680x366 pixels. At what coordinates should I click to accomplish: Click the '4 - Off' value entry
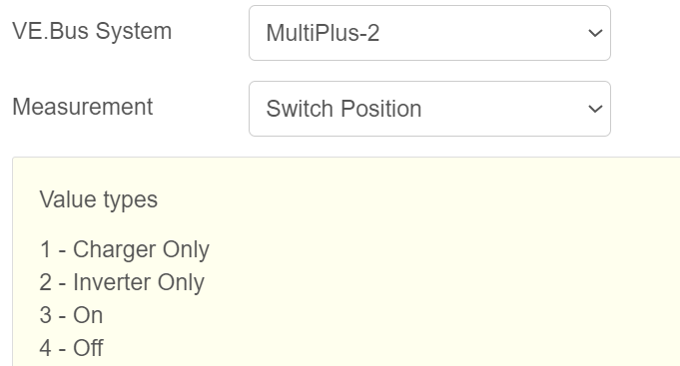pos(71,348)
